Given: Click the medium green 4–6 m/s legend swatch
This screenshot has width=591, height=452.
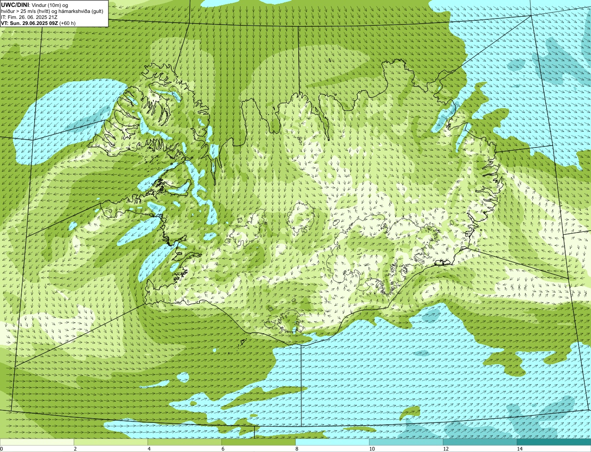Looking at the screenshot, I should point(185,442).
